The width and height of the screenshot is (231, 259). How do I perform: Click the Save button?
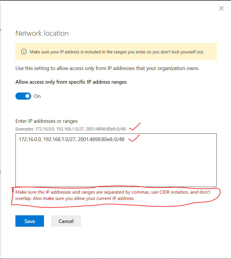pyautogui.click(x=29, y=221)
